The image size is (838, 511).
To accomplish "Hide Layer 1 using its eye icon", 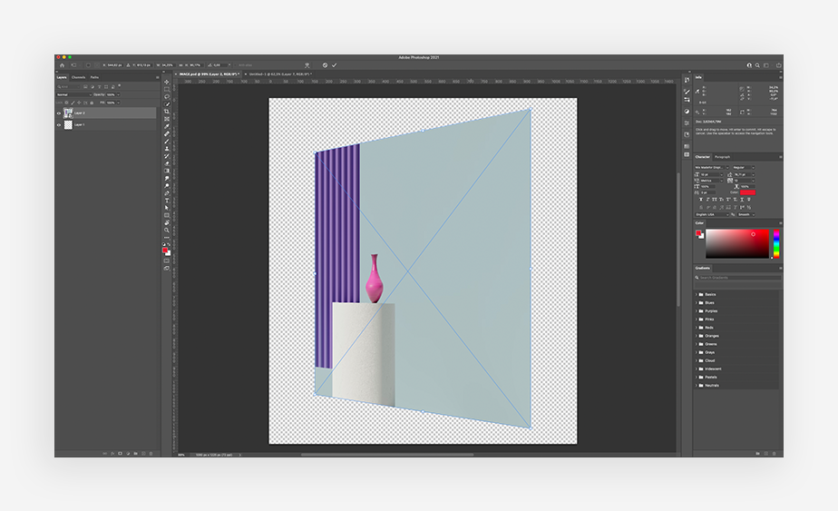I will [59, 124].
